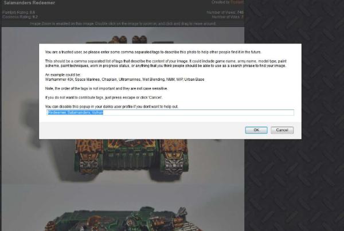Confirm the tags with the OK button

pos(256,130)
